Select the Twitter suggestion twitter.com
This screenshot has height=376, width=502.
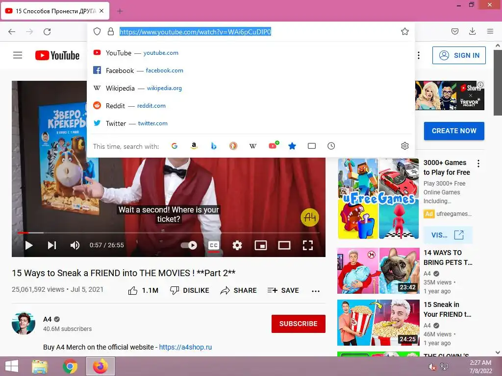[251, 123]
